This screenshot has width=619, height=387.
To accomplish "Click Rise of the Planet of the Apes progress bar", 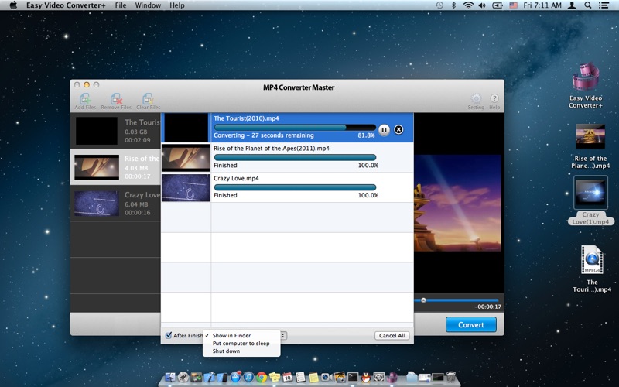I will 295,157.
